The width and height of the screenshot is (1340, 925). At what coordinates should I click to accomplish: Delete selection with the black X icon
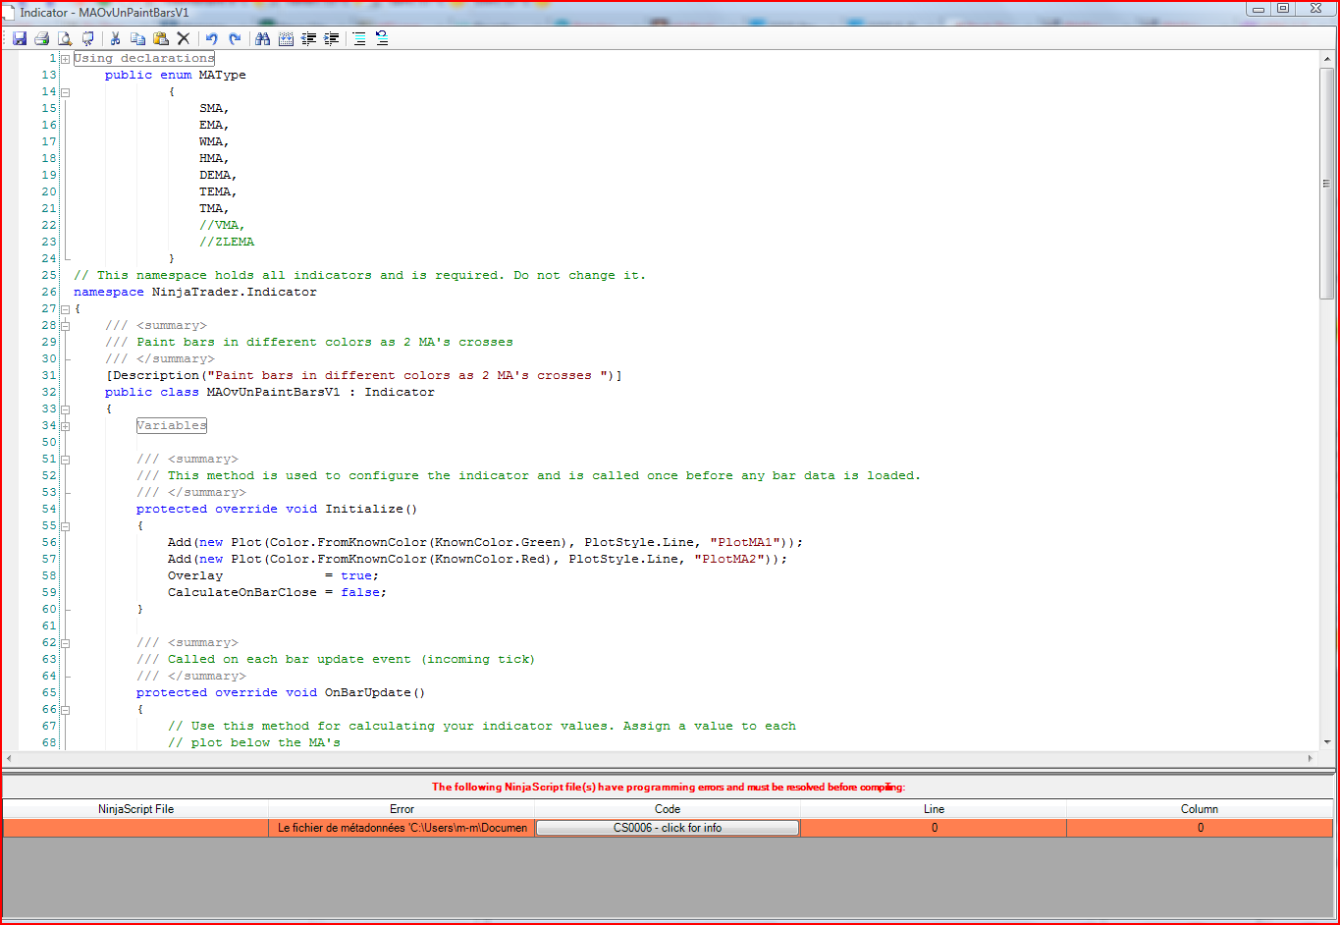click(x=183, y=38)
